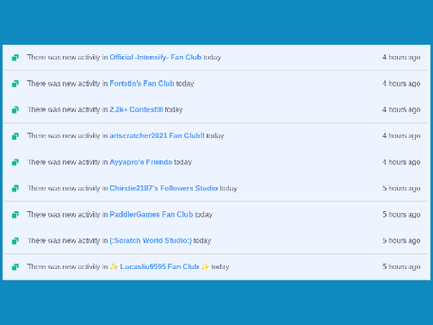Viewport: 433px width, 325px height.
Task: Click studio icon beside 2.2k+ Contest row
Action: (x=15, y=109)
